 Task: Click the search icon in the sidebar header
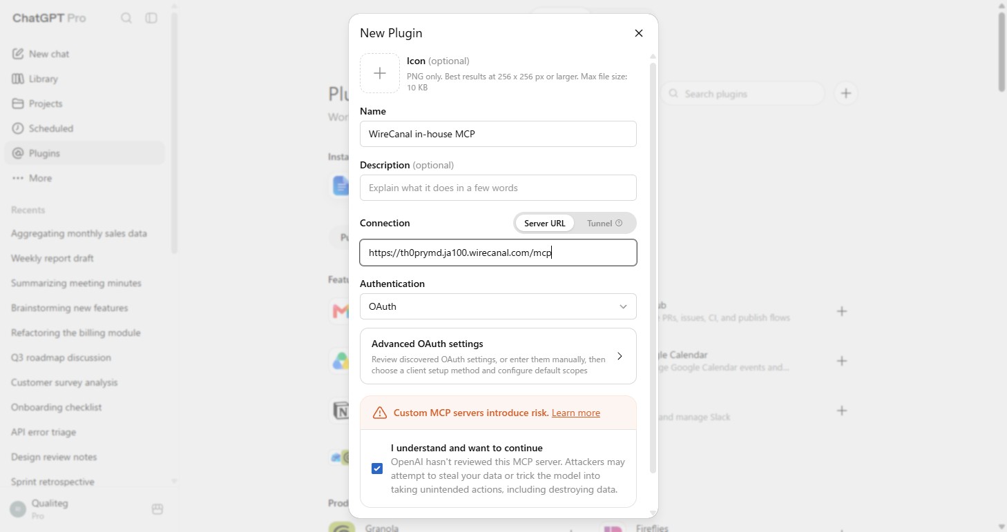tap(126, 18)
